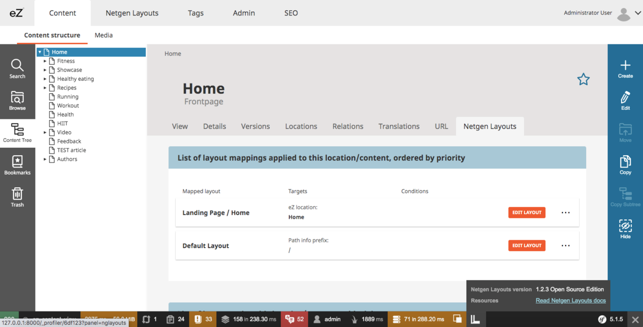Open more options for Default Layout row

click(565, 246)
